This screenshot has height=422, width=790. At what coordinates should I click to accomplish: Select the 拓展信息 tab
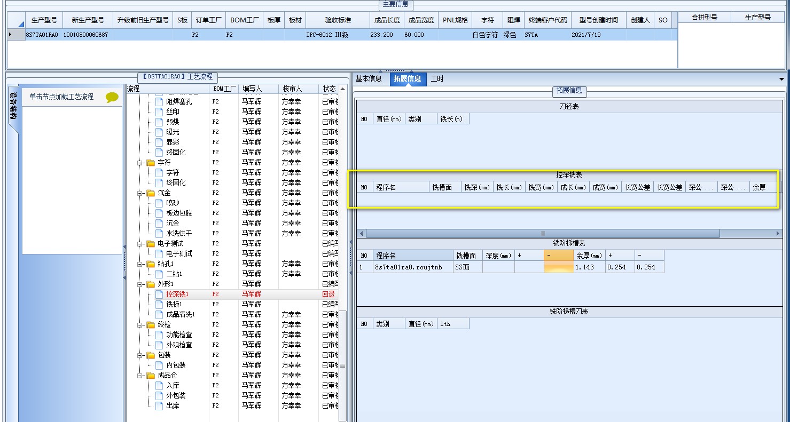click(x=407, y=79)
